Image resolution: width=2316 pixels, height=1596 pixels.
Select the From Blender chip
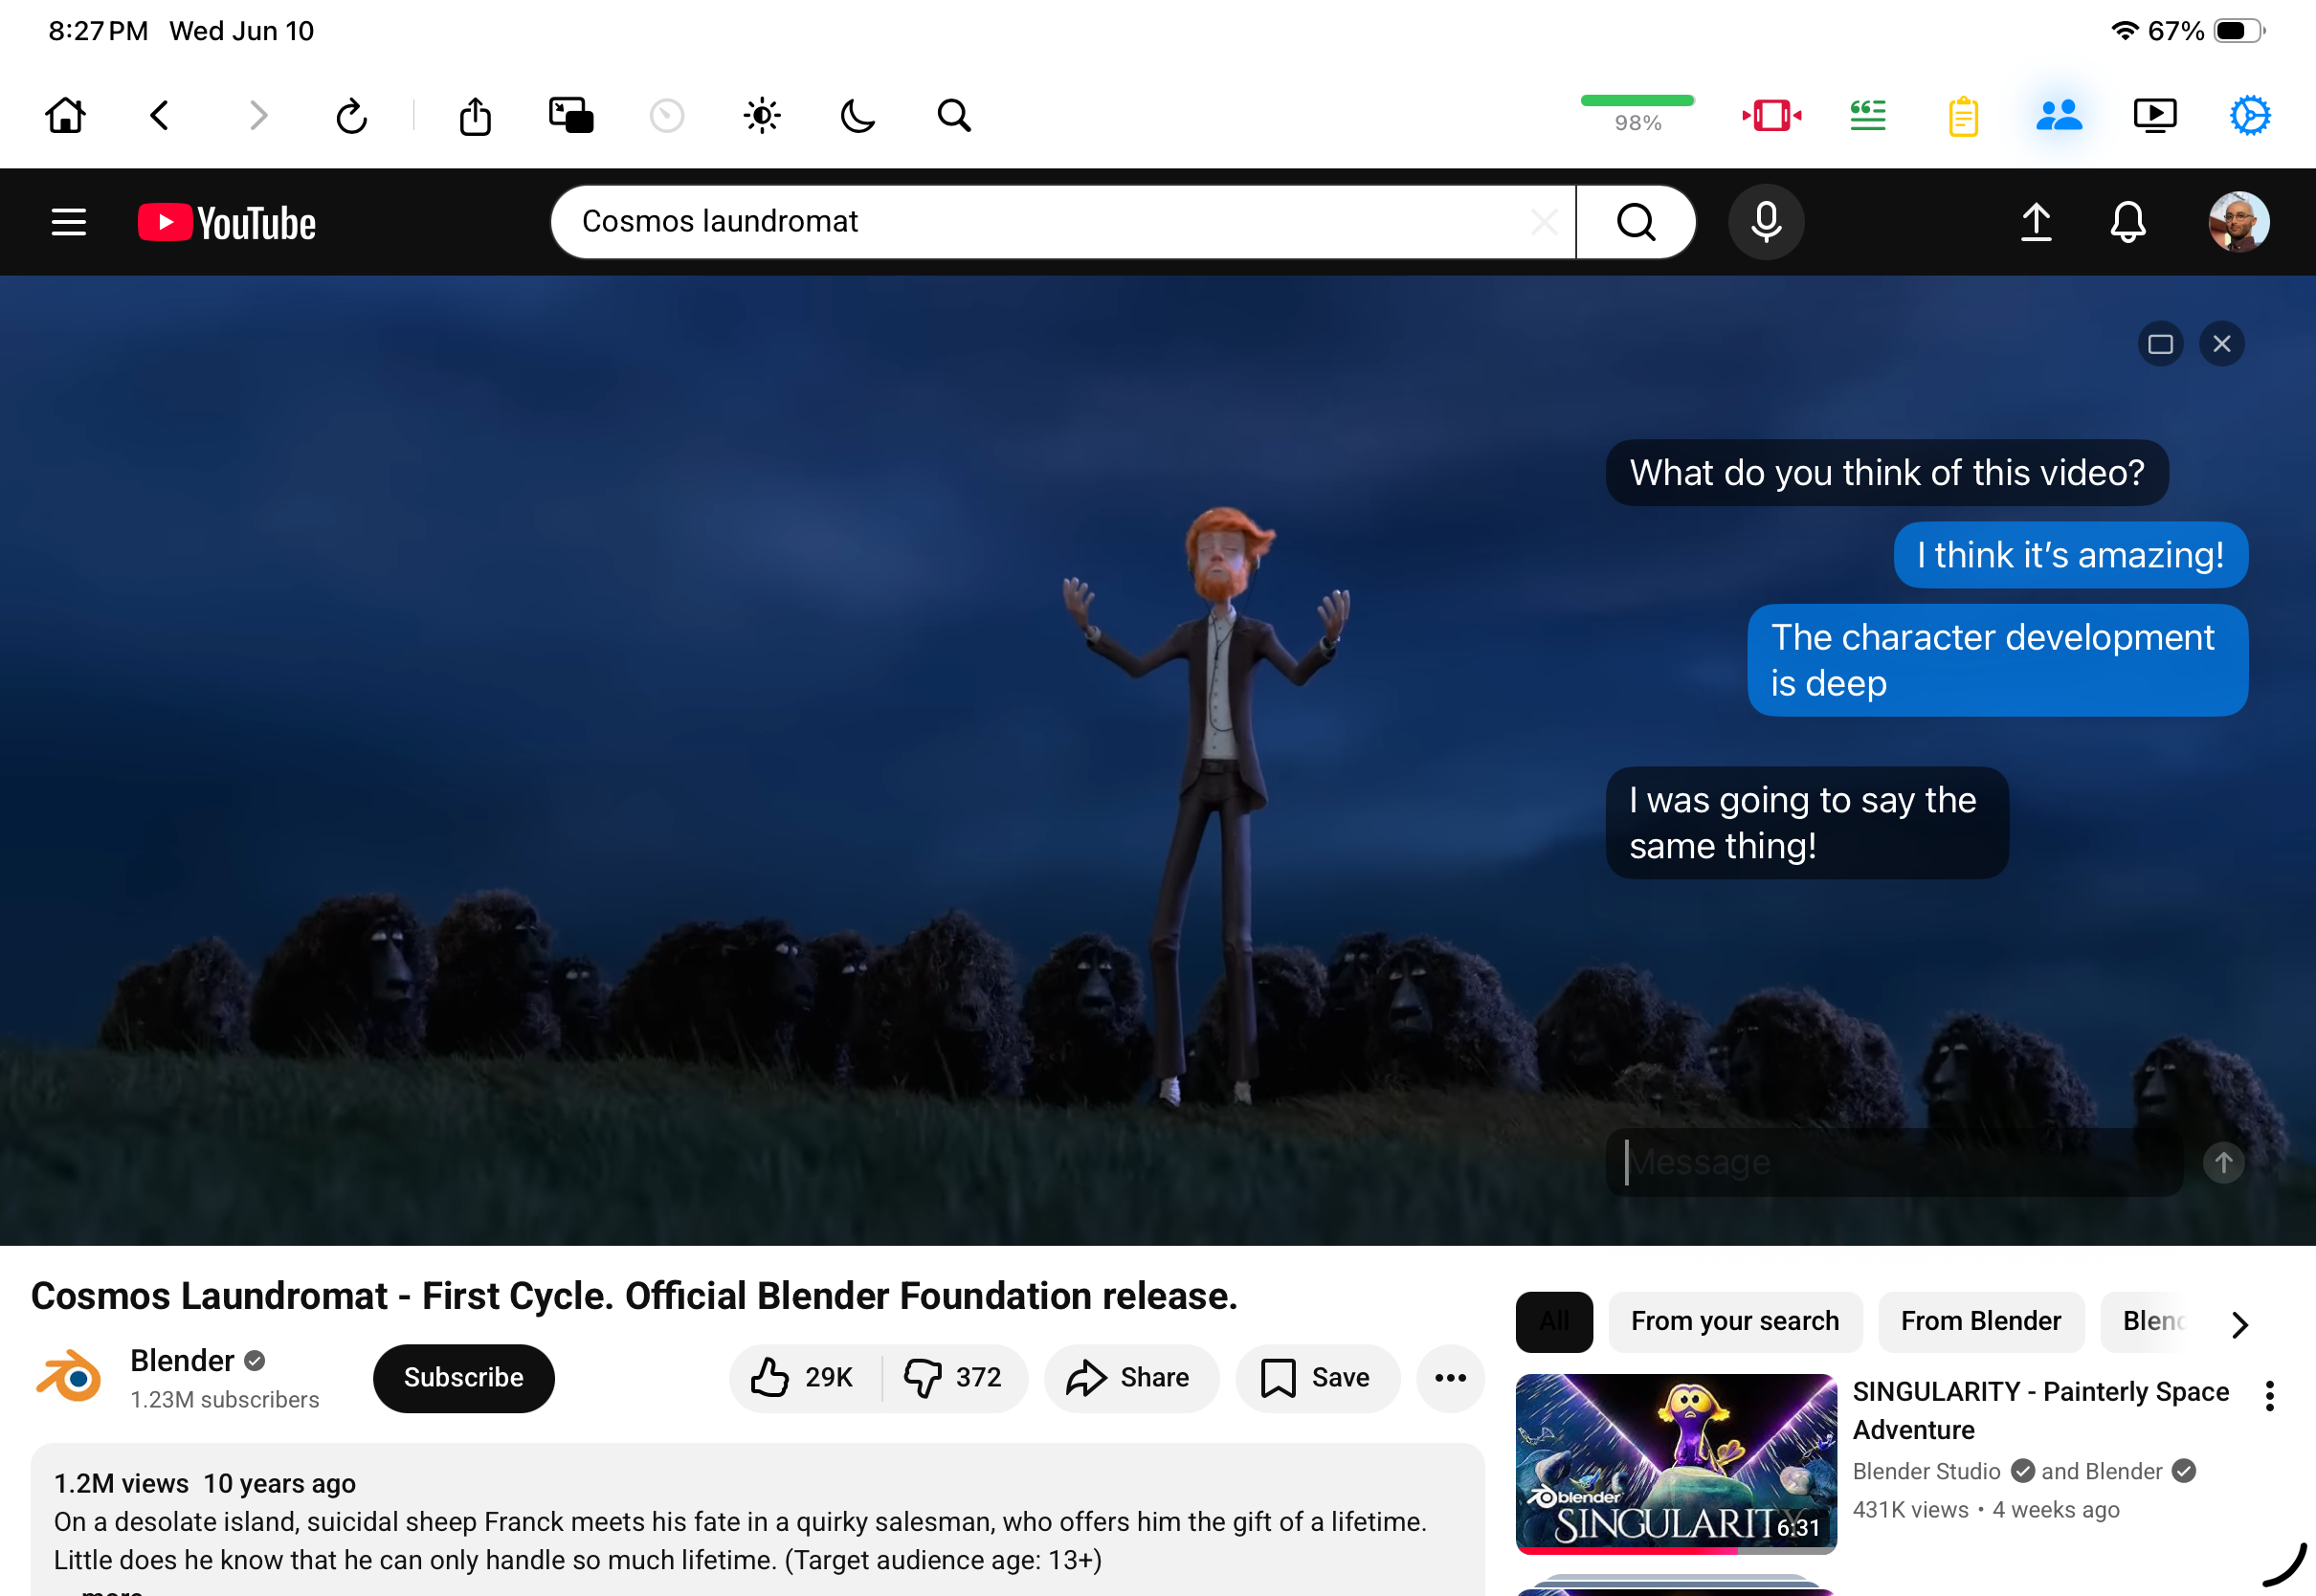[x=1981, y=1321]
